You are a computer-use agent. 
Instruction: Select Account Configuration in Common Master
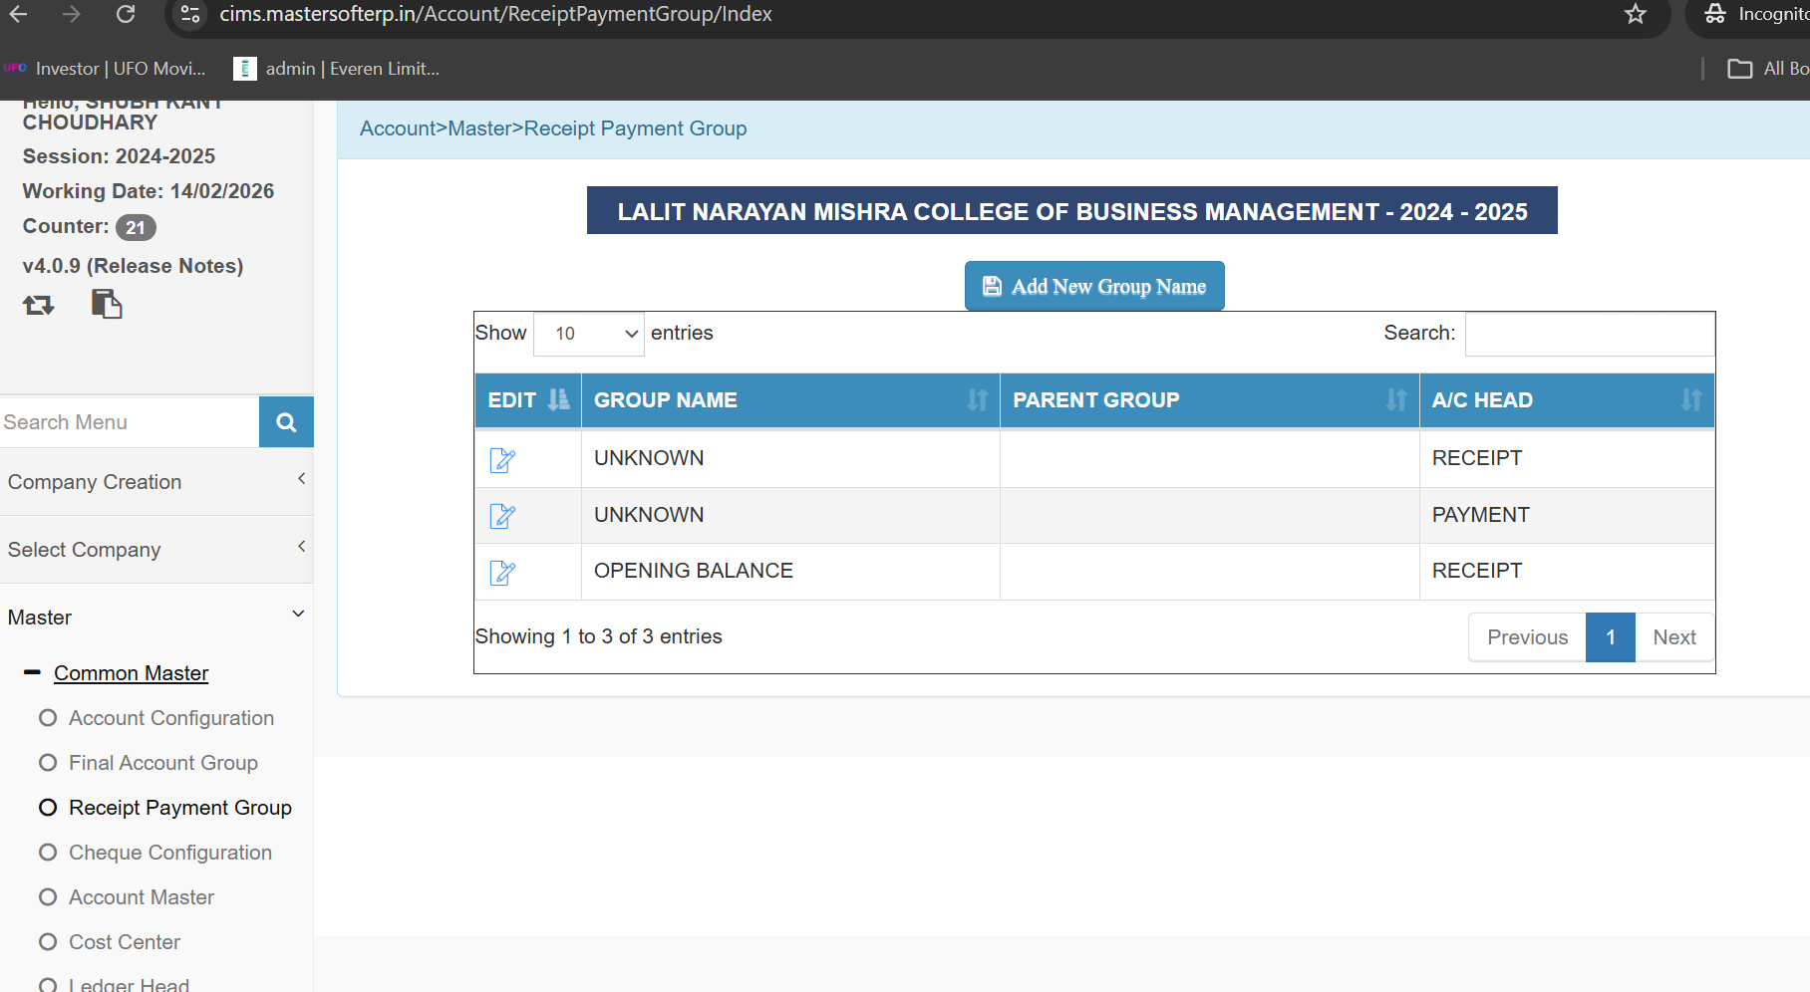[170, 718]
